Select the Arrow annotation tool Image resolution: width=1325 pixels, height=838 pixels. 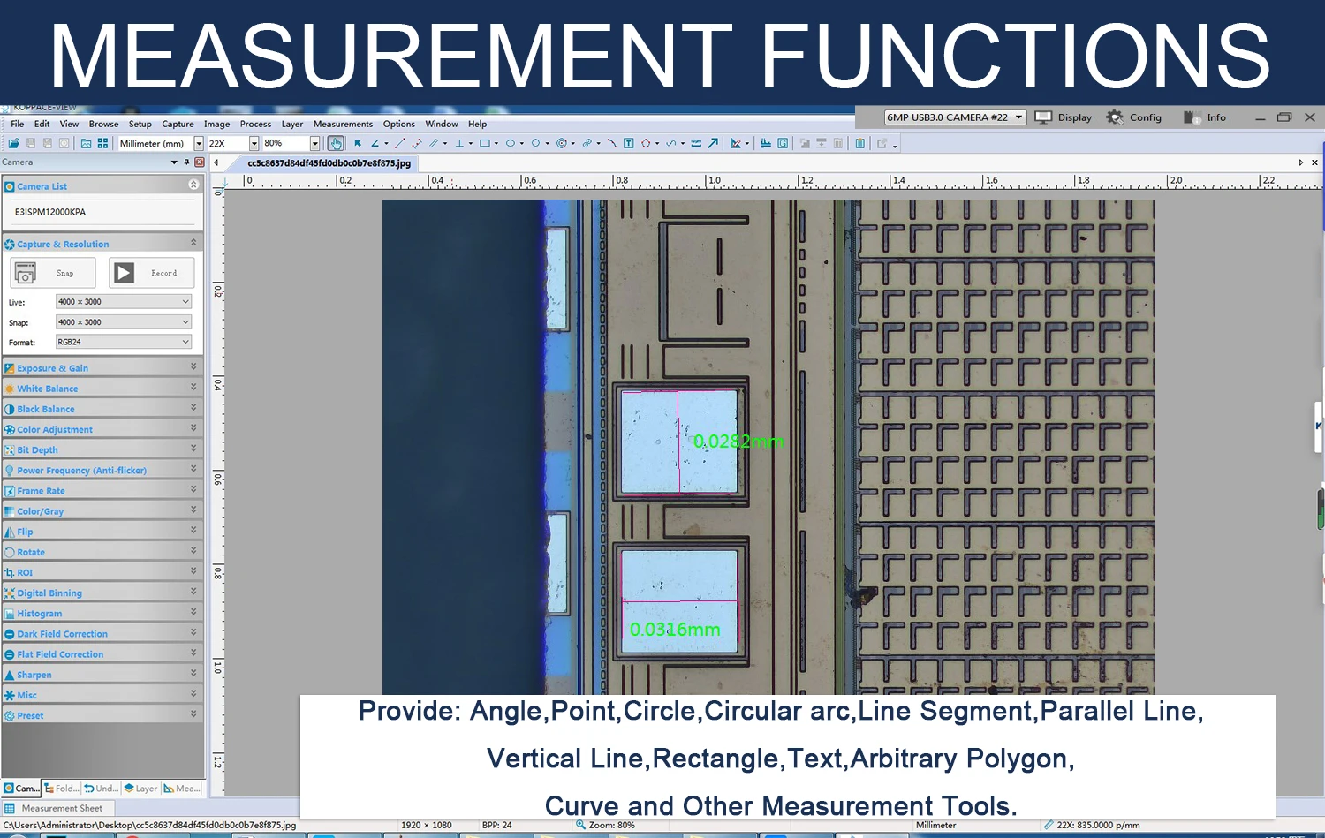pos(713,143)
